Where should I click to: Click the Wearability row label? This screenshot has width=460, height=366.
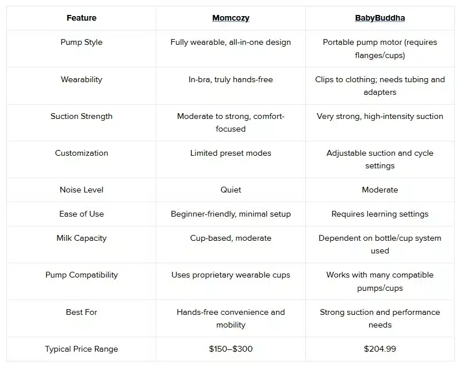81,79
